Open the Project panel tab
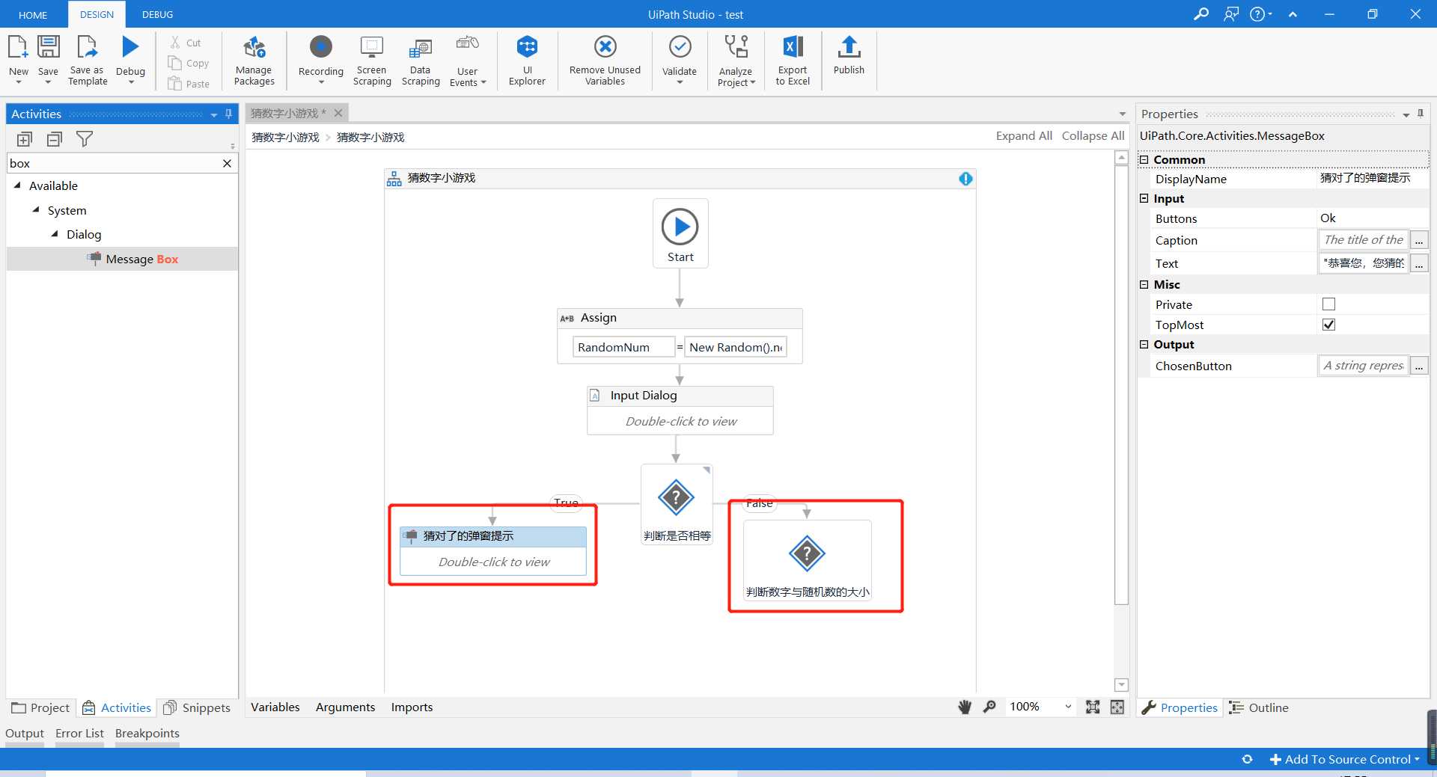Screen dimensions: 1437x777 click(40, 707)
